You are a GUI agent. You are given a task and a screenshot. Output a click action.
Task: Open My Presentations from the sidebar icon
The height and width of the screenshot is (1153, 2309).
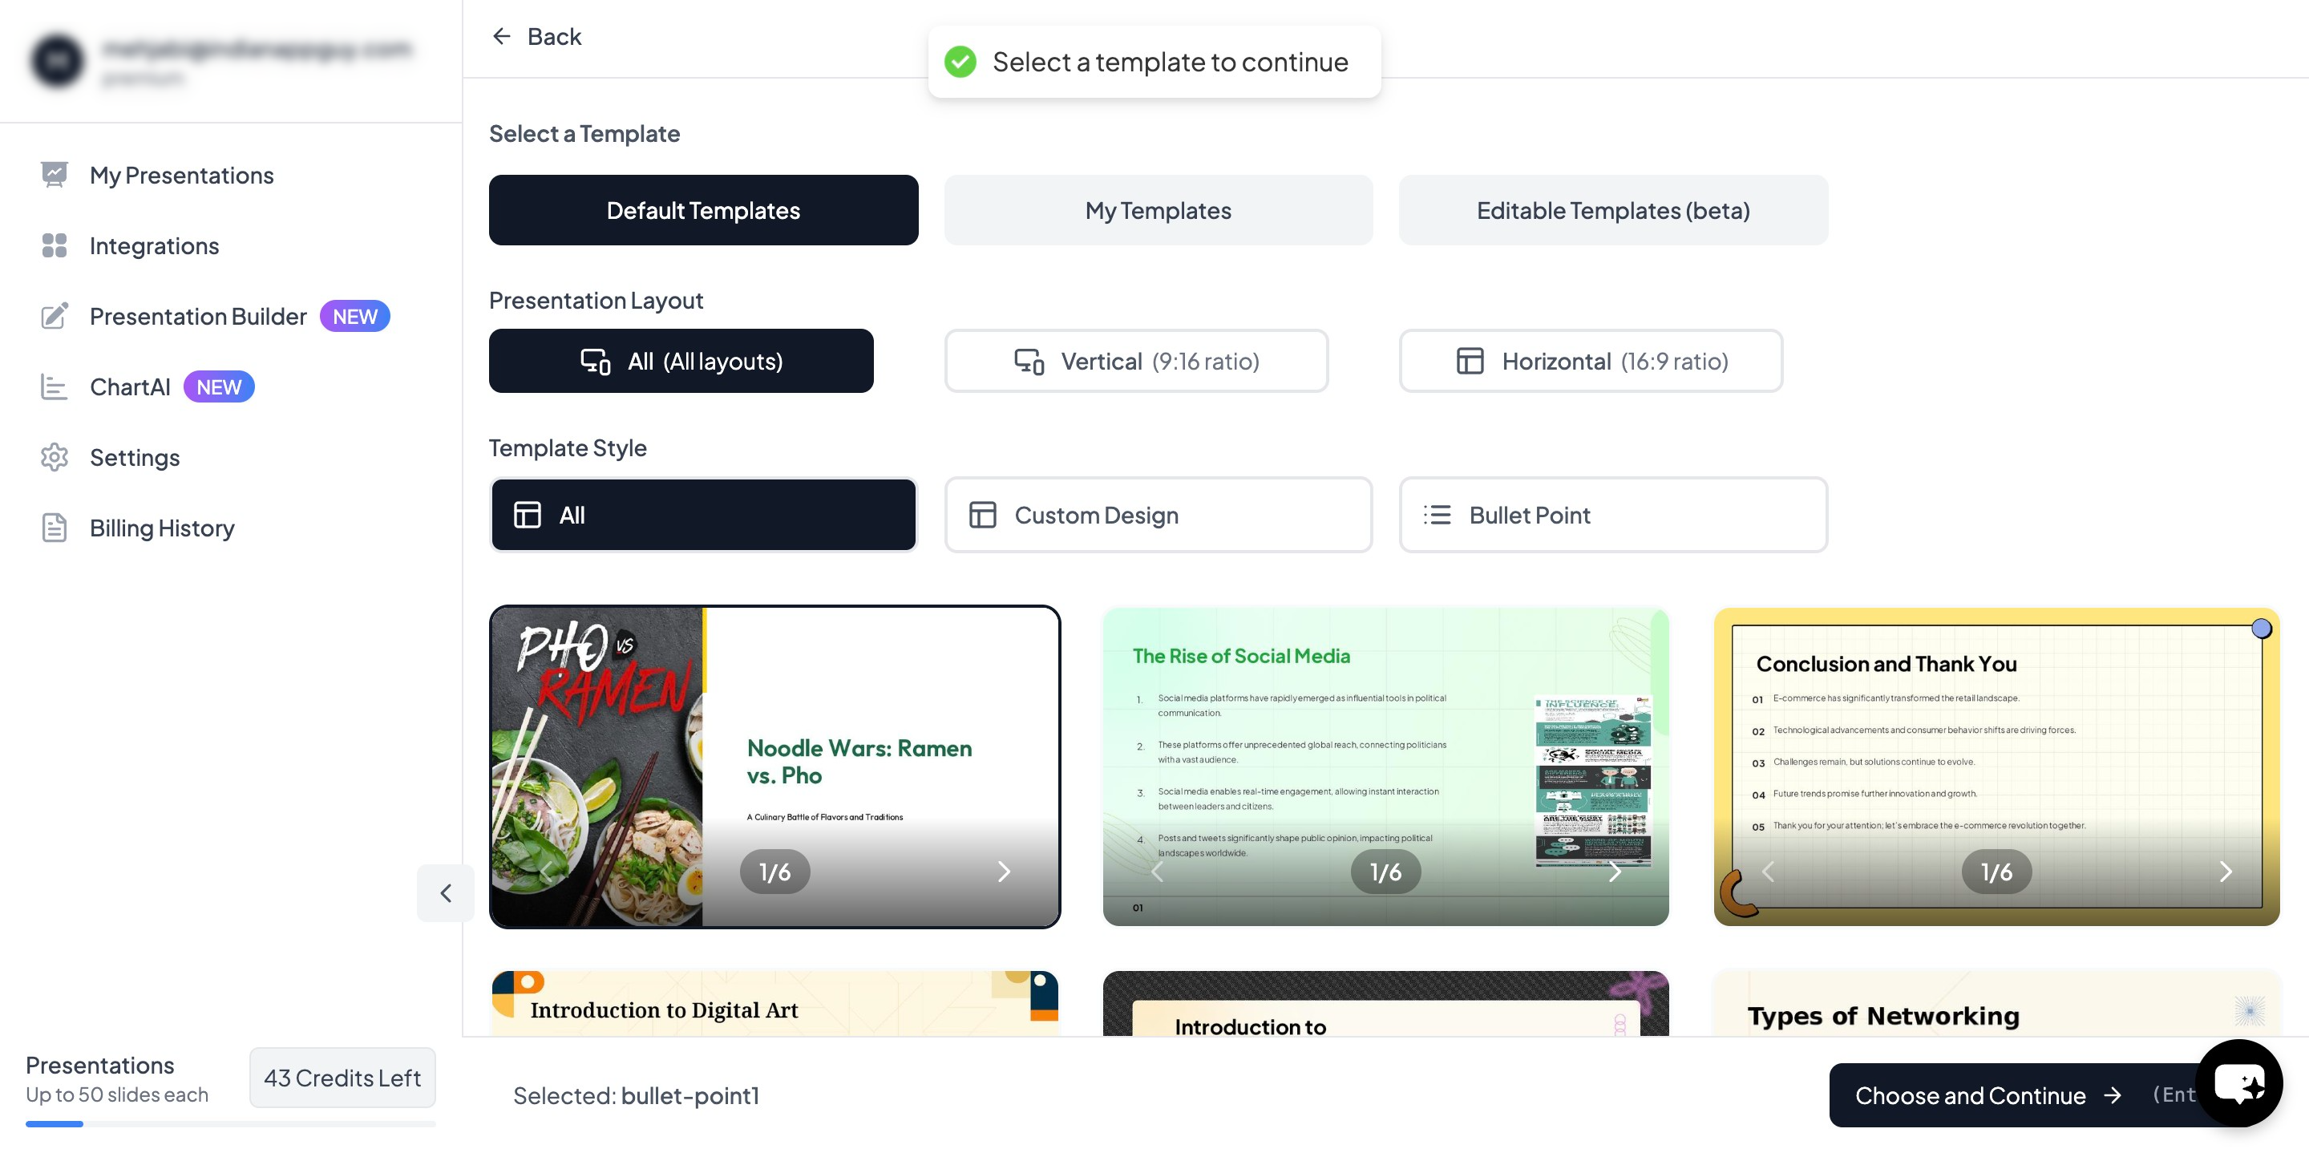[x=54, y=175]
